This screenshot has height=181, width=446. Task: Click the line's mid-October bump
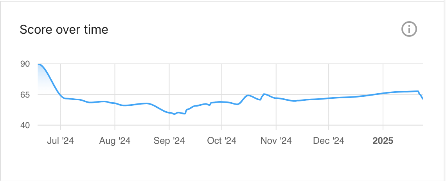click(x=248, y=96)
